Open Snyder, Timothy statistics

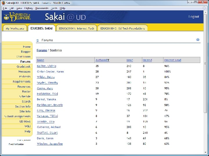pos(47,83)
